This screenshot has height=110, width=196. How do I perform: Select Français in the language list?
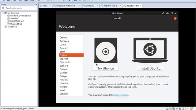[x=71, y=69]
